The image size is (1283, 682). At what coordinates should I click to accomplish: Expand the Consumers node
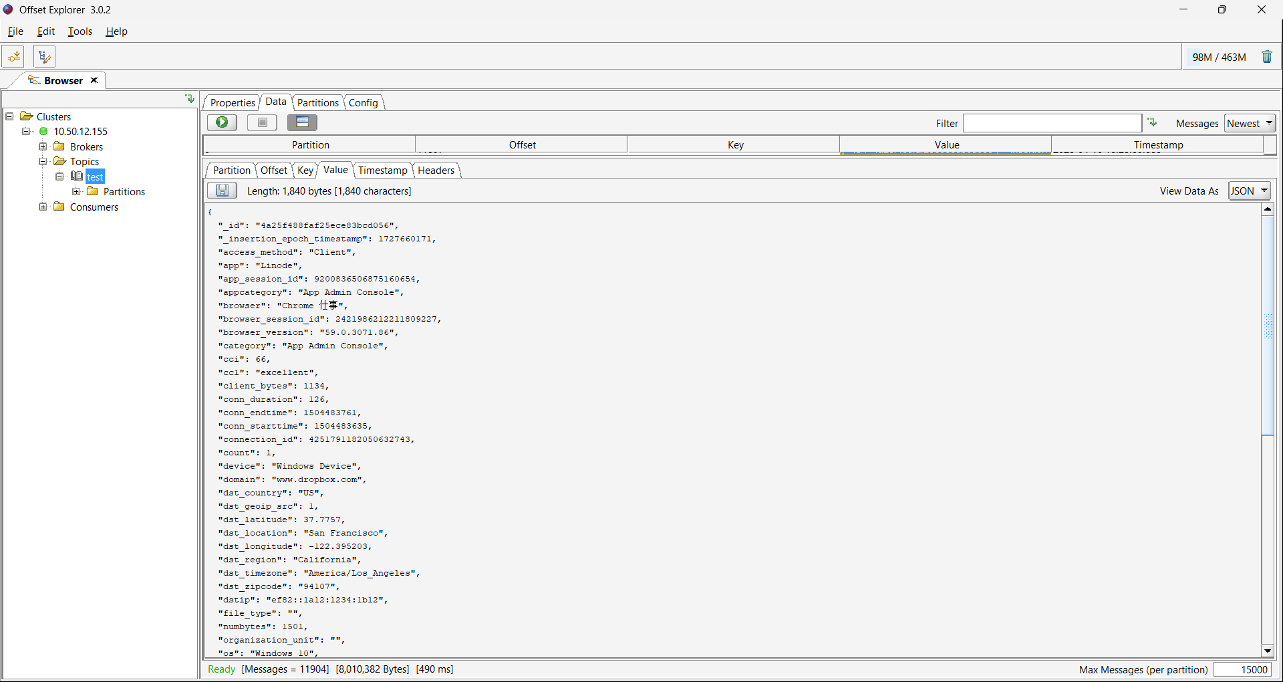coord(43,207)
